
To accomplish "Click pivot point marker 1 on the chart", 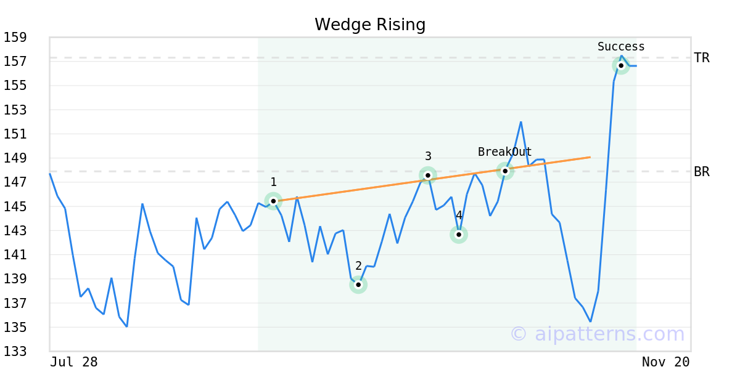I will [x=273, y=201].
